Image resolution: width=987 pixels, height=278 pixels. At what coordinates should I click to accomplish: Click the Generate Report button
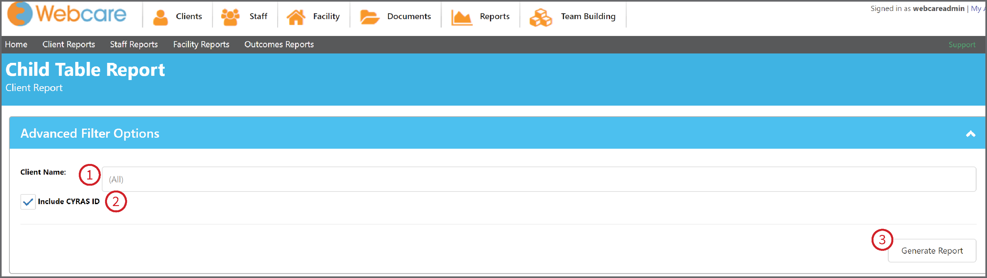tap(932, 251)
